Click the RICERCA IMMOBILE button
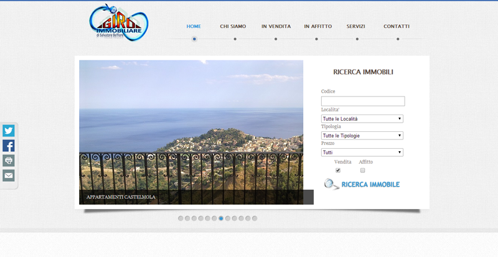Viewport: 498px width, 257px height. pyautogui.click(x=362, y=184)
